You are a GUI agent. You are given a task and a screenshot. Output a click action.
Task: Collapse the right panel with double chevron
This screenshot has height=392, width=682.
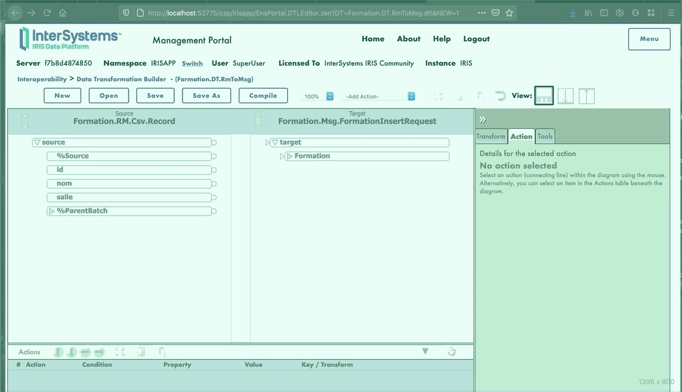coord(483,120)
